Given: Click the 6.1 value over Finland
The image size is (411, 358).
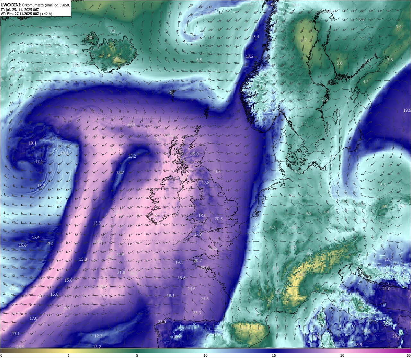Looking at the screenshot, I should pyautogui.click(x=361, y=19).
